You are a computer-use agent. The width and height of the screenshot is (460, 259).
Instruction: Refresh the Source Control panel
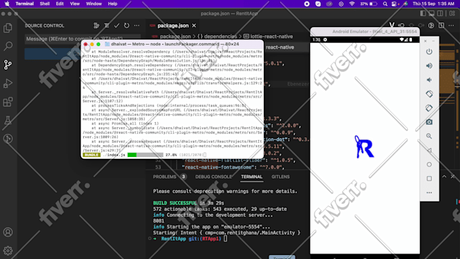click(x=127, y=26)
